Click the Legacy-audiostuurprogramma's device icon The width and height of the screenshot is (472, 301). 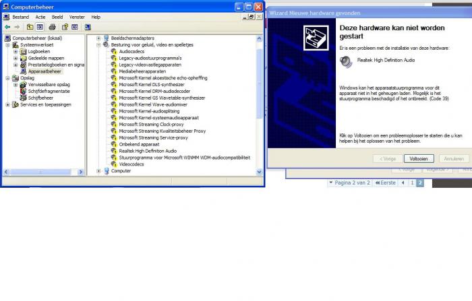tap(114, 58)
